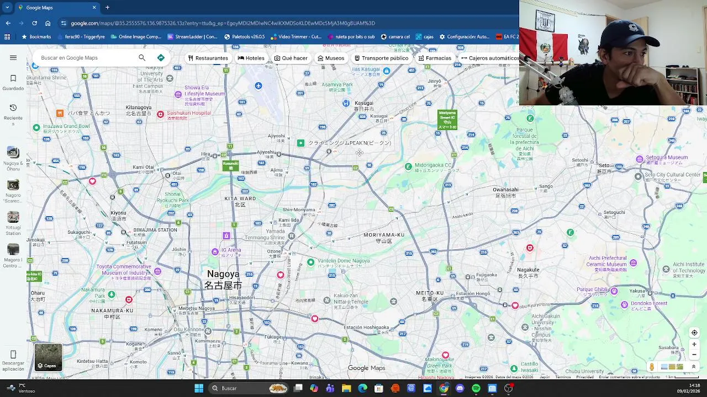Open the StreamLadder bookmark

pos(193,37)
